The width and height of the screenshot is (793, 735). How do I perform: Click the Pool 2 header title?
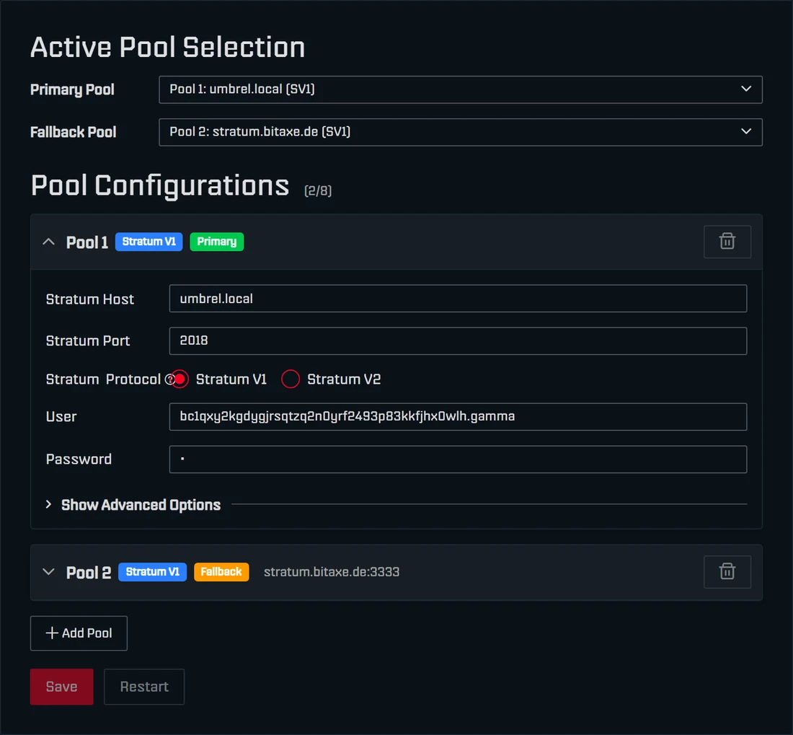point(89,573)
